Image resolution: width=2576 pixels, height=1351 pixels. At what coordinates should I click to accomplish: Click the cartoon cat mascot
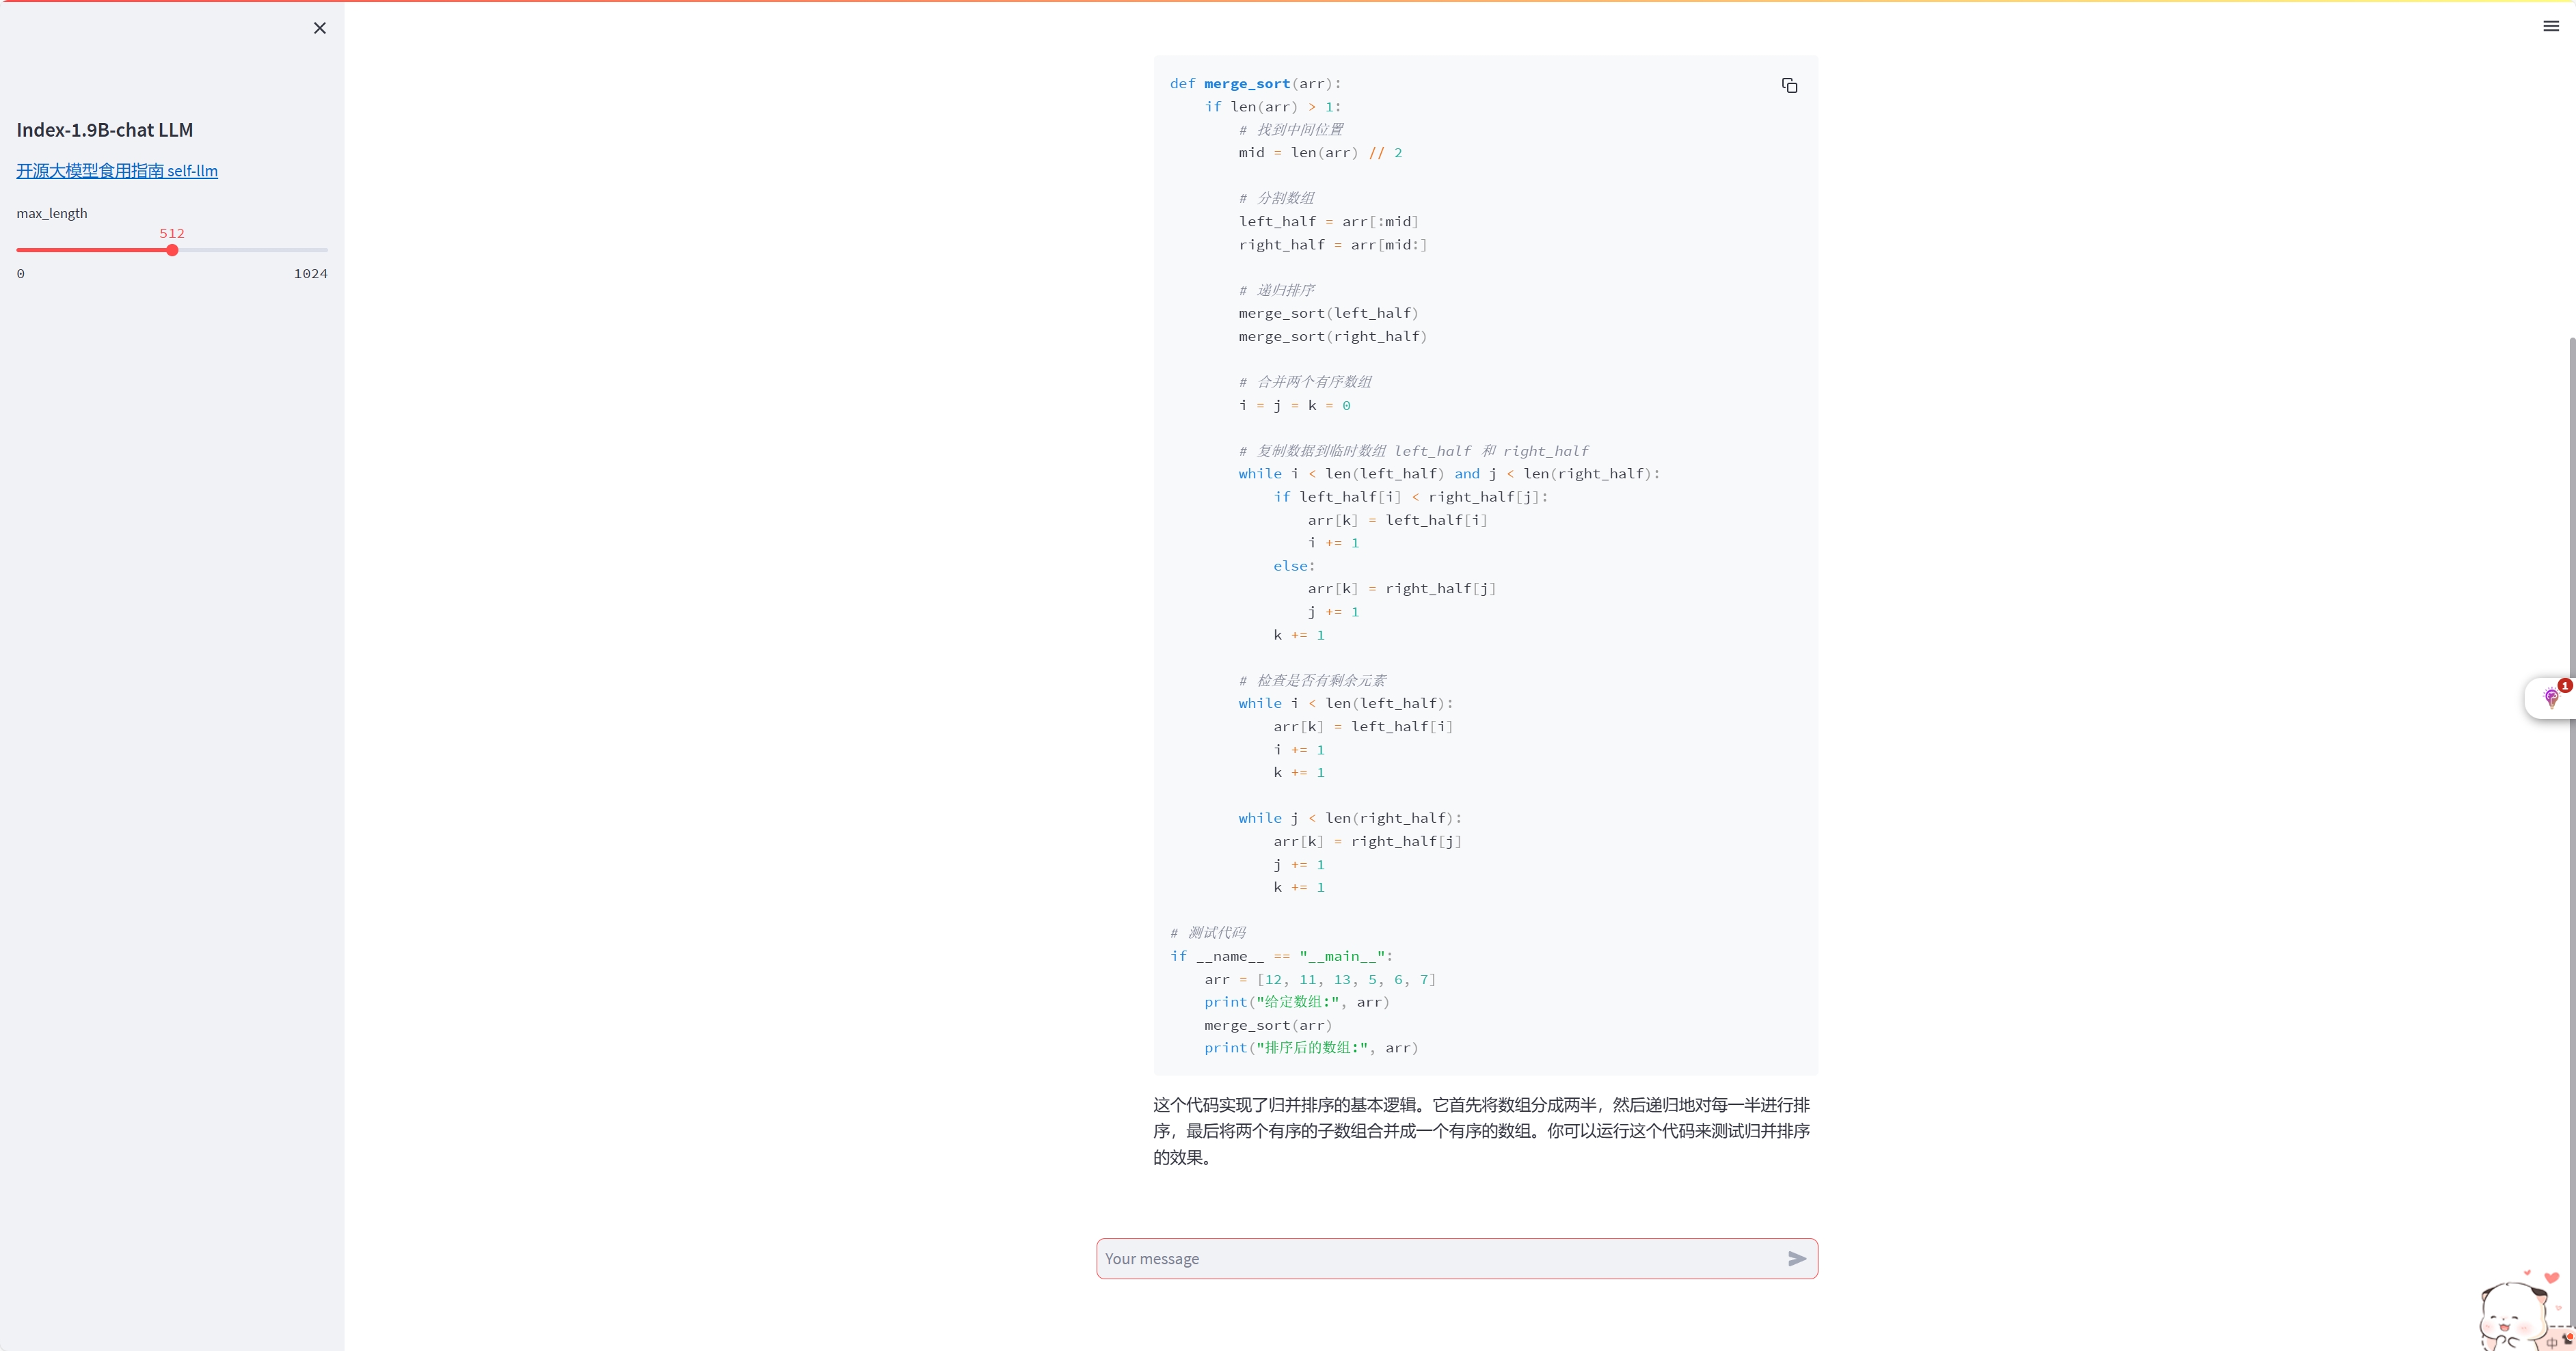[x=2510, y=1311]
